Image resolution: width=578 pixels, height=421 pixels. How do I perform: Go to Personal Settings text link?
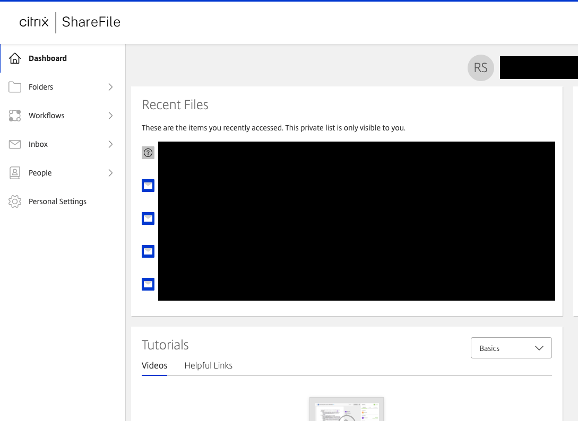click(57, 201)
